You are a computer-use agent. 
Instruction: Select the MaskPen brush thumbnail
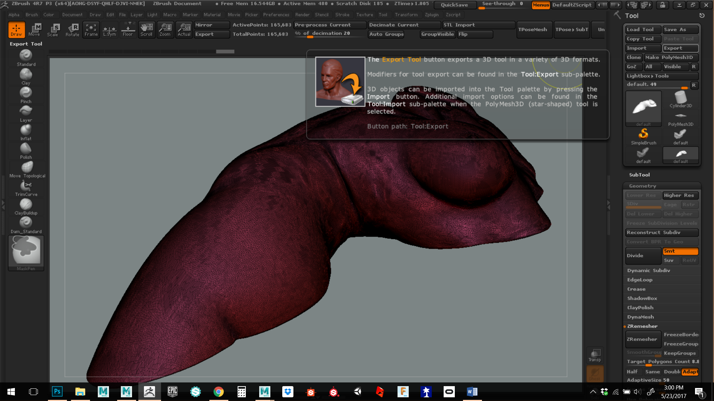26,253
